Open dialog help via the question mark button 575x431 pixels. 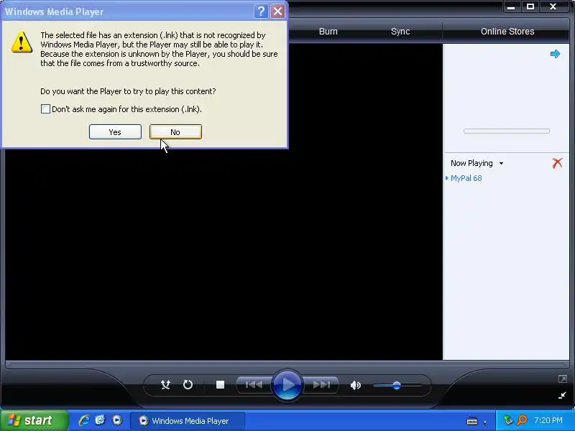point(260,11)
